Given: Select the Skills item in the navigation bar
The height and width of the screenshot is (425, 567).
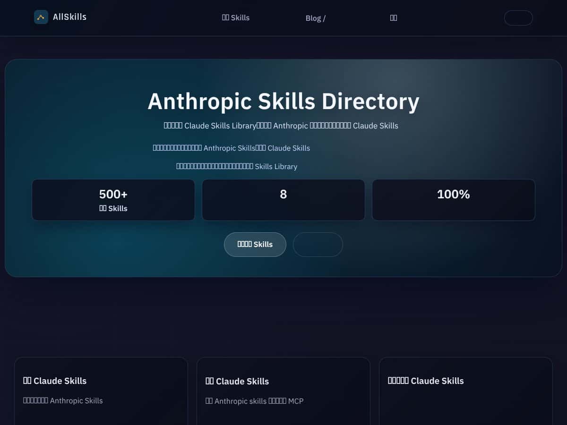Looking at the screenshot, I should (x=236, y=17).
